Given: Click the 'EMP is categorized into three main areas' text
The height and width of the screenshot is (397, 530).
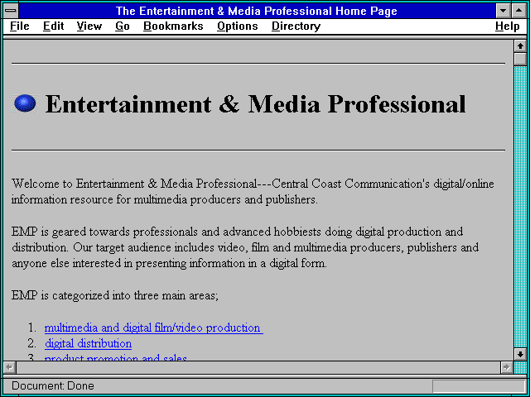Looking at the screenshot, I should 115,295.
